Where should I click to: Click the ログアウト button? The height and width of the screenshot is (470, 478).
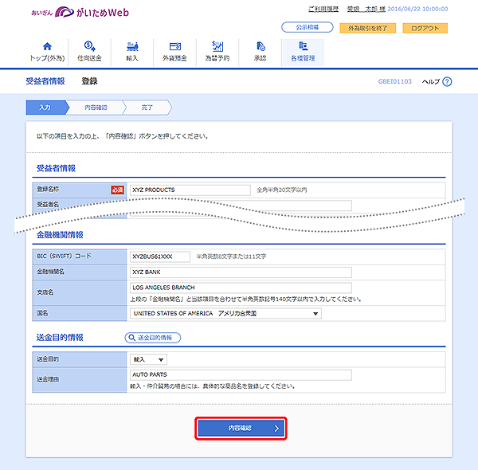425,28
